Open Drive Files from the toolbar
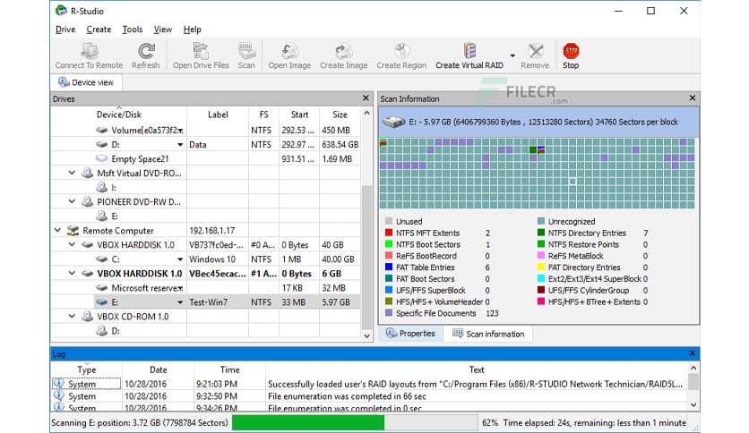 click(x=201, y=52)
